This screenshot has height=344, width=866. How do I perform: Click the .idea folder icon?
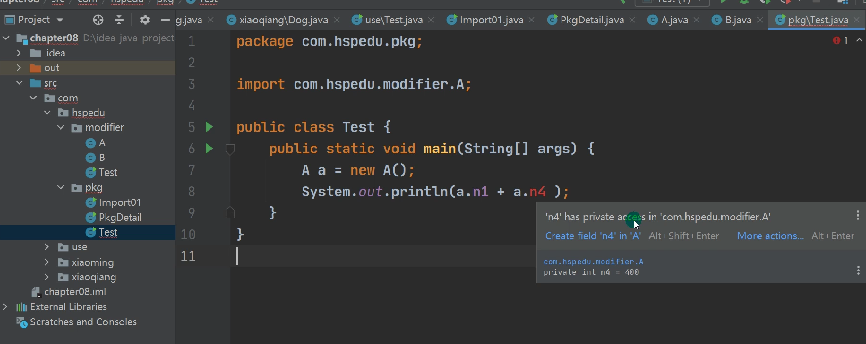(35, 53)
